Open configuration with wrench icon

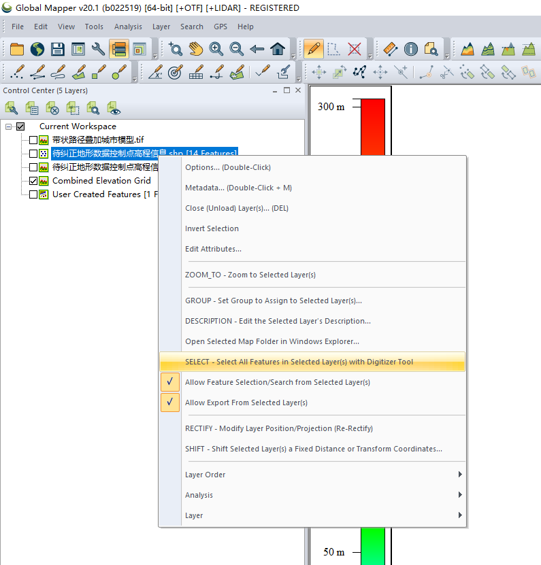pyautogui.click(x=99, y=49)
